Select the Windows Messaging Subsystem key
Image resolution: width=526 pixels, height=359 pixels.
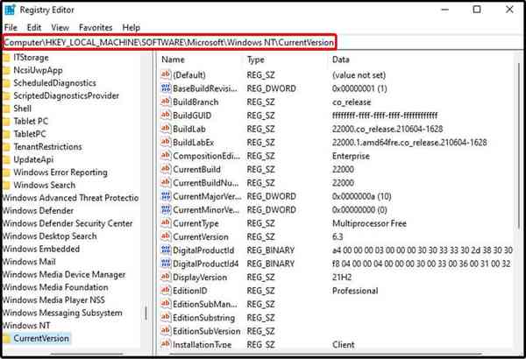tap(62, 313)
